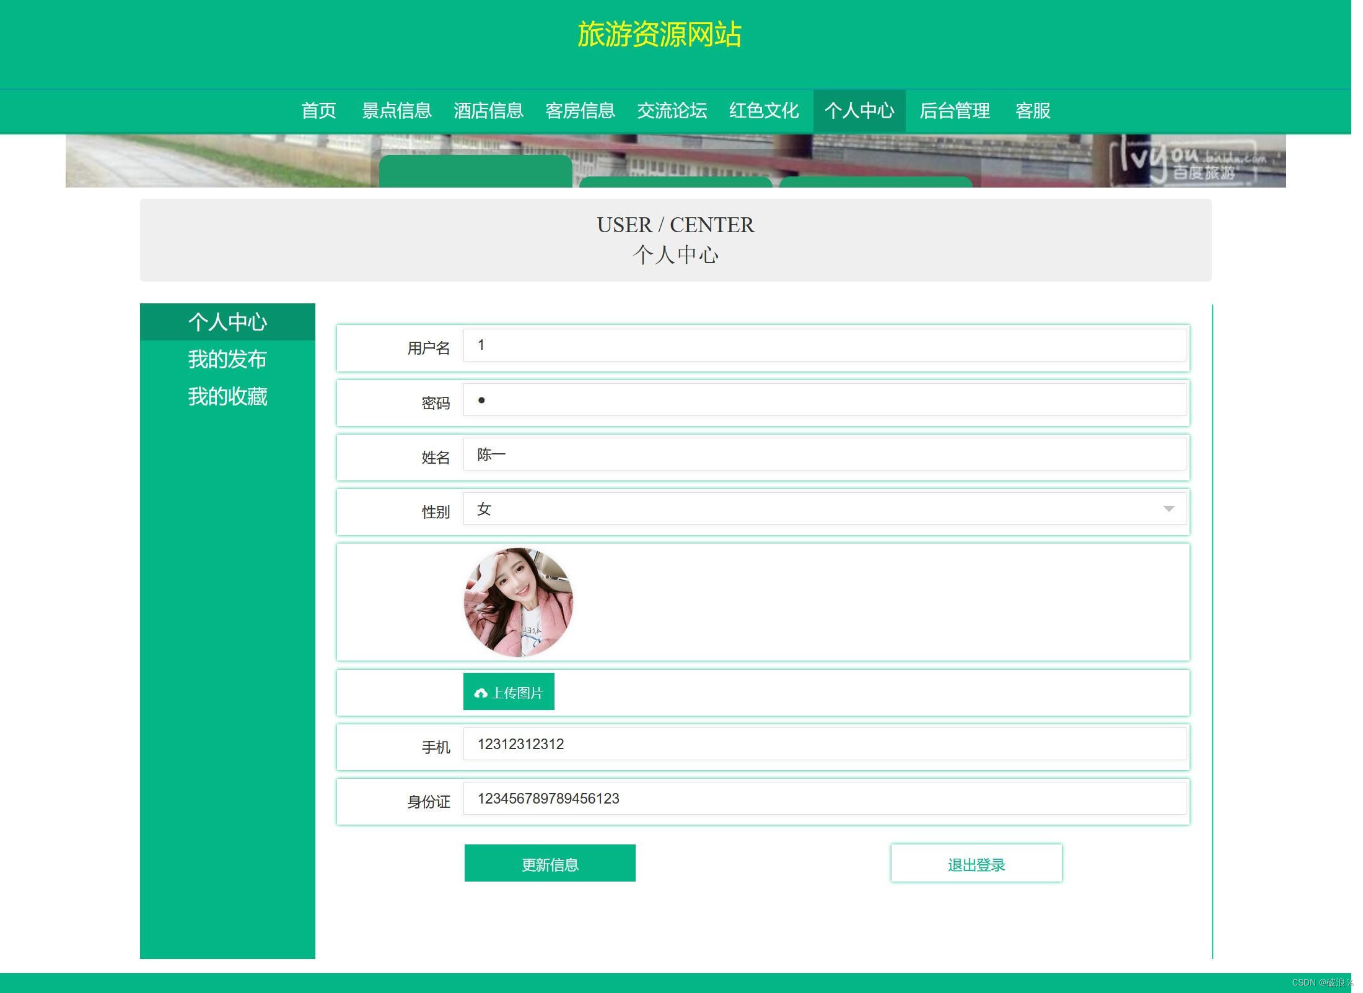Select 客房信息 in top navigation
The height and width of the screenshot is (993, 1363).
580,111
